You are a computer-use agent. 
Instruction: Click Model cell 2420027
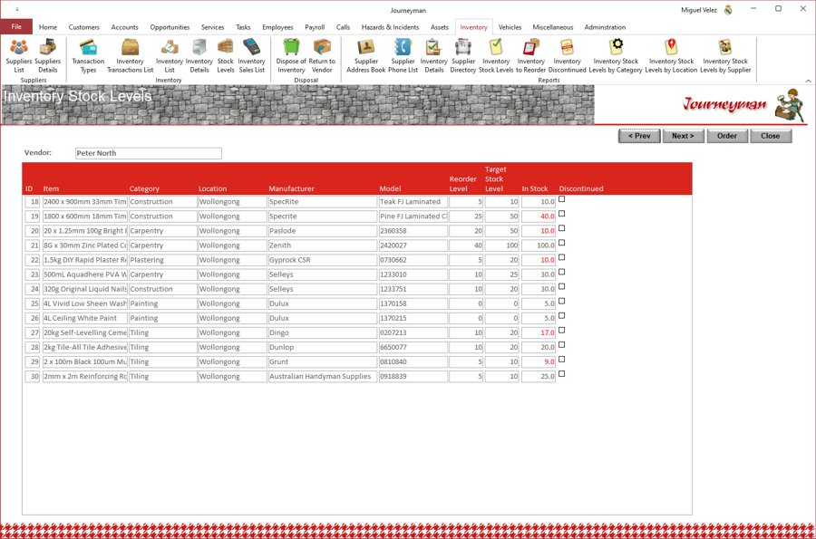click(x=413, y=245)
